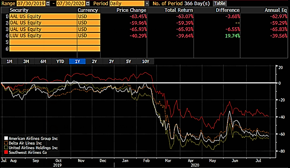
Task: Select the 1M time range tab
Action: 9,62
